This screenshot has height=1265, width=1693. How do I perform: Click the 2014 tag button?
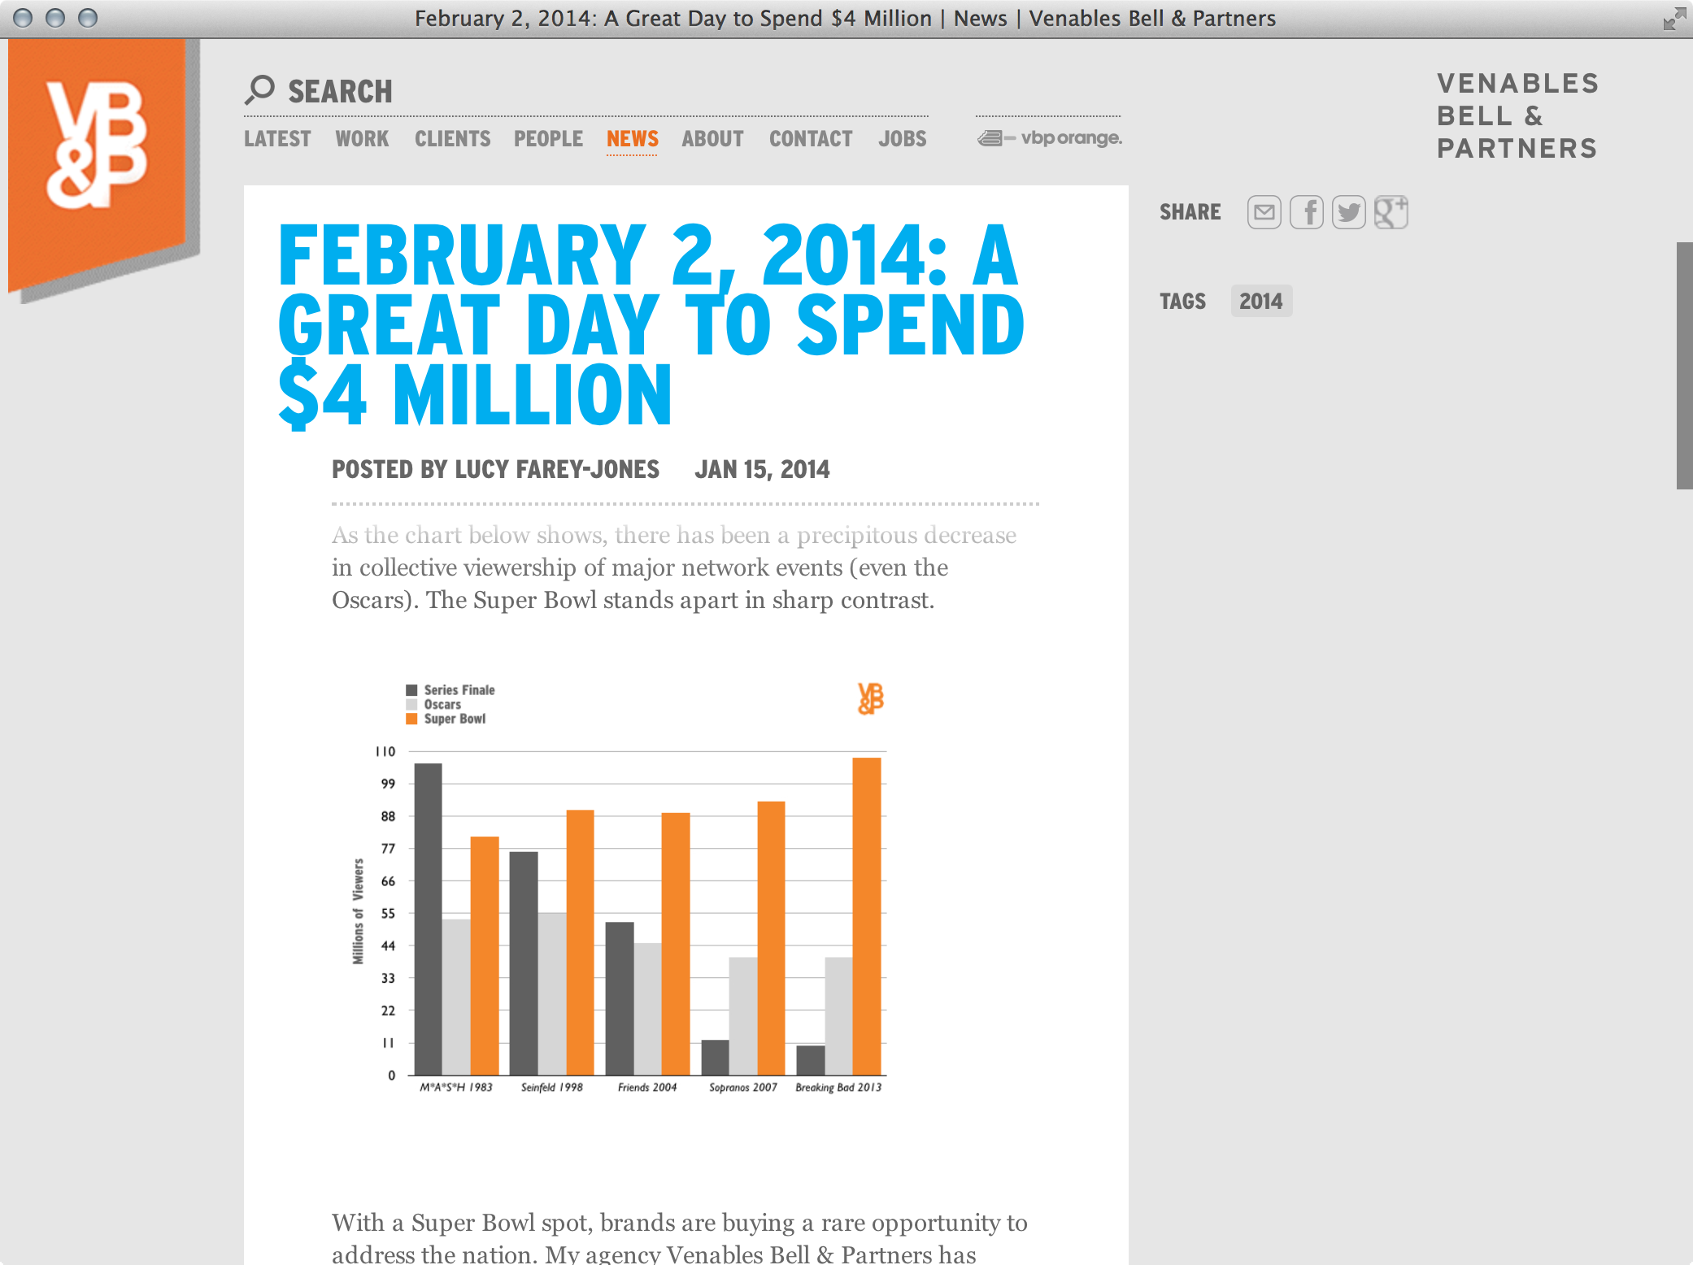click(1260, 302)
